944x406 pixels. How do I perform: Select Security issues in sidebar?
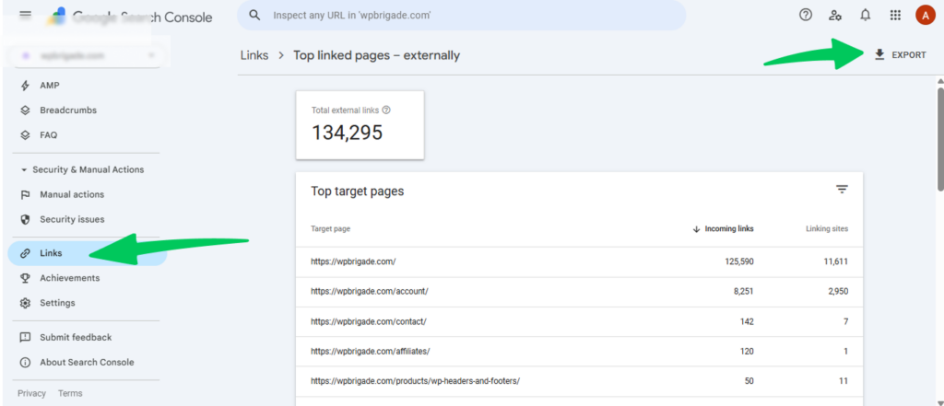pos(72,219)
